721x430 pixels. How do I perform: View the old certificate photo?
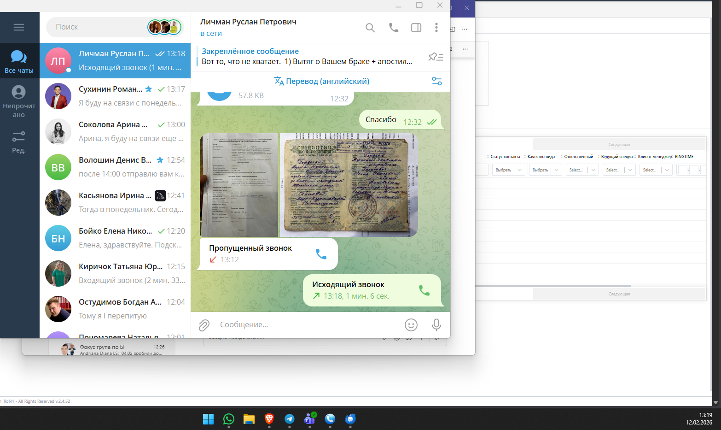coord(349,185)
